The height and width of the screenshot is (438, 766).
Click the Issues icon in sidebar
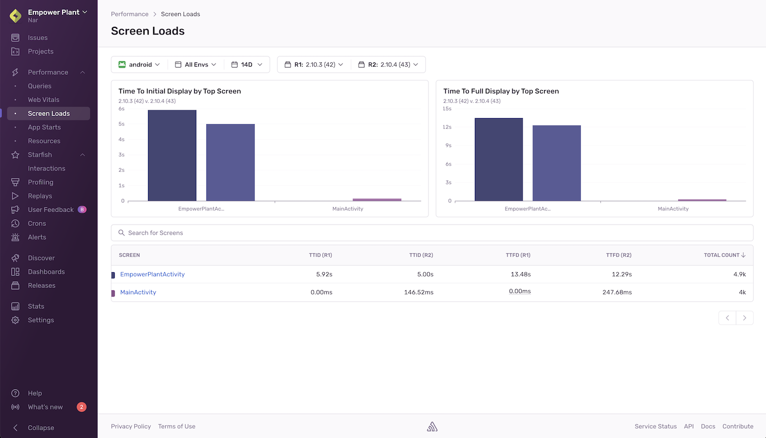click(15, 38)
